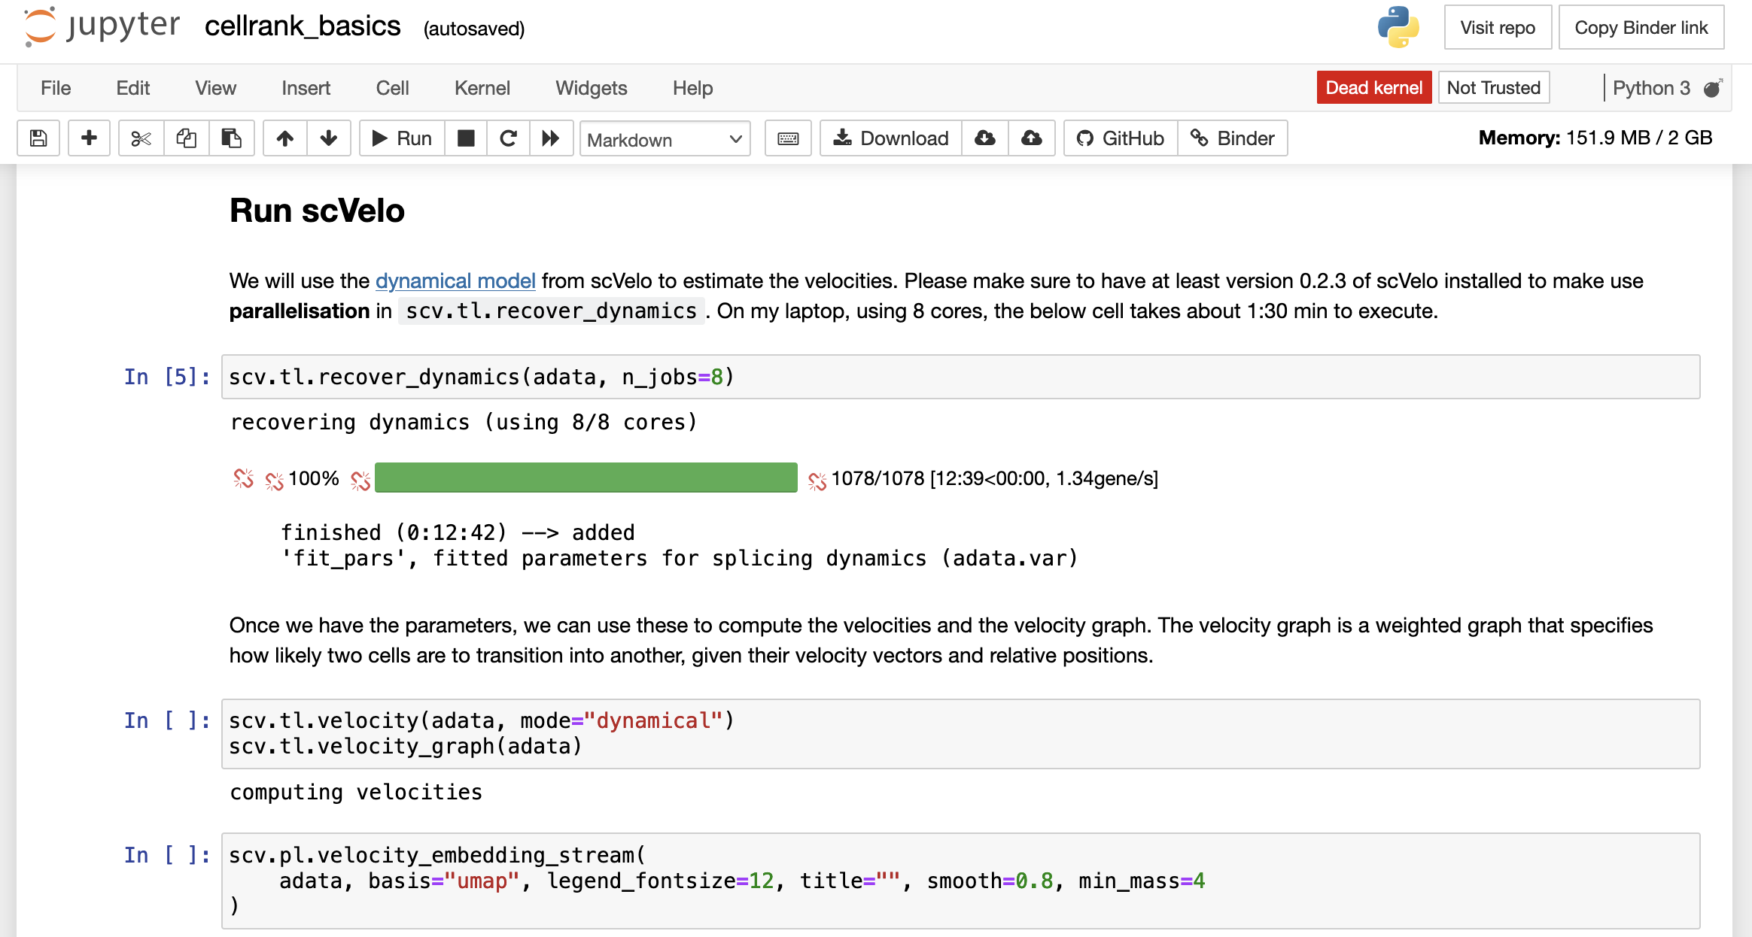Open the dynamical model hyperlink

[455, 280]
